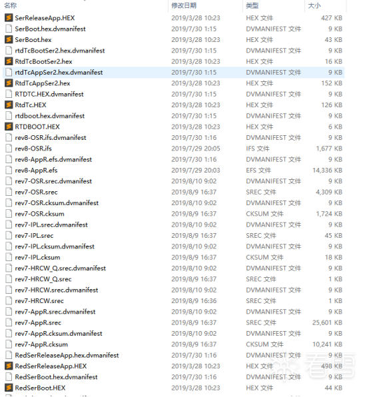
Task: Select file name rev8-AppR.efs.dvmanifest
Action: 53,159
